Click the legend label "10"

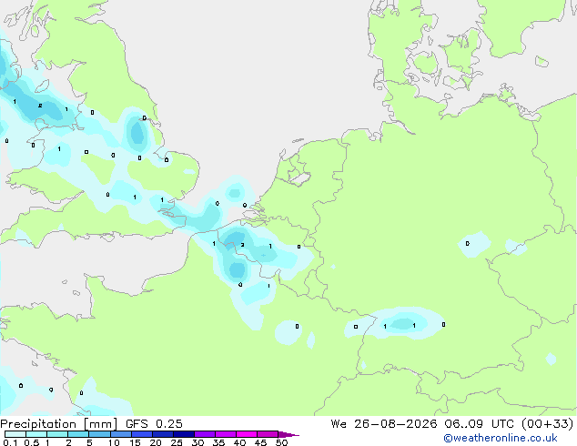[114, 442]
